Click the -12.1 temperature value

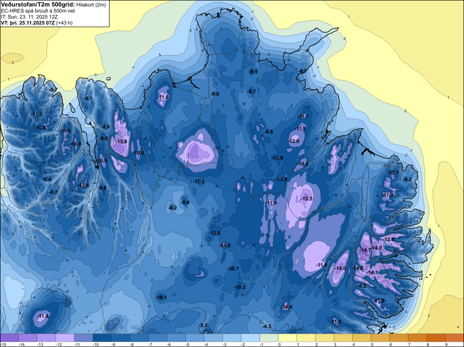393,173
